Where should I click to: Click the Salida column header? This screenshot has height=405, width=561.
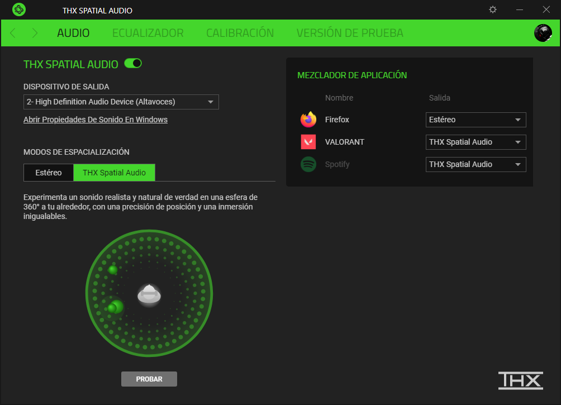[440, 98]
